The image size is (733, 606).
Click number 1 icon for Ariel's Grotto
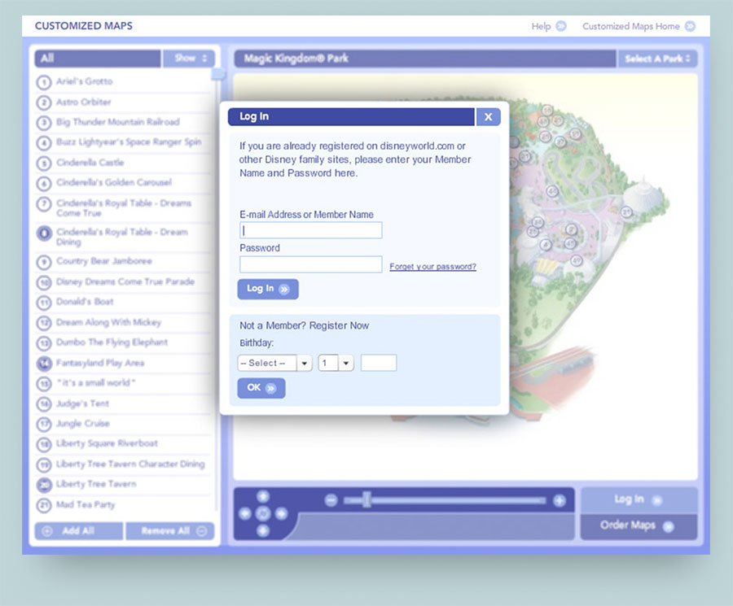tap(44, 82)
